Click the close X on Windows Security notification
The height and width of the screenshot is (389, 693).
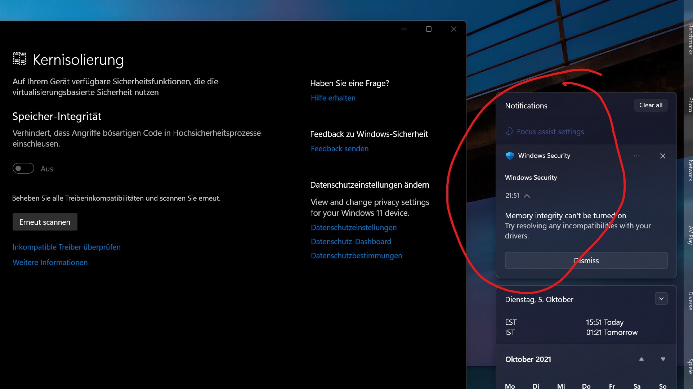[663, 156]
